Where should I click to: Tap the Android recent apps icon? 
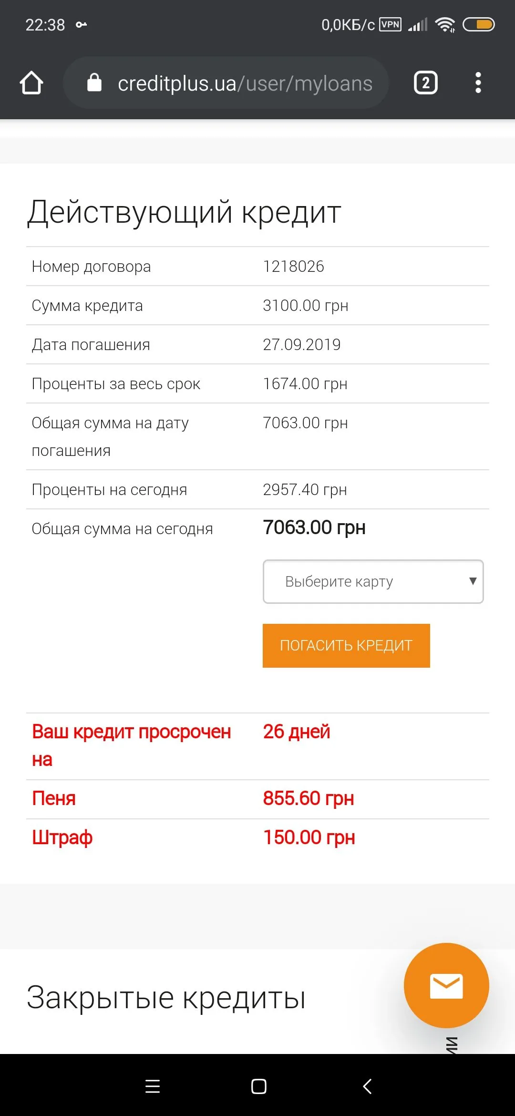pyautogui.click(x=153, y=1086)
